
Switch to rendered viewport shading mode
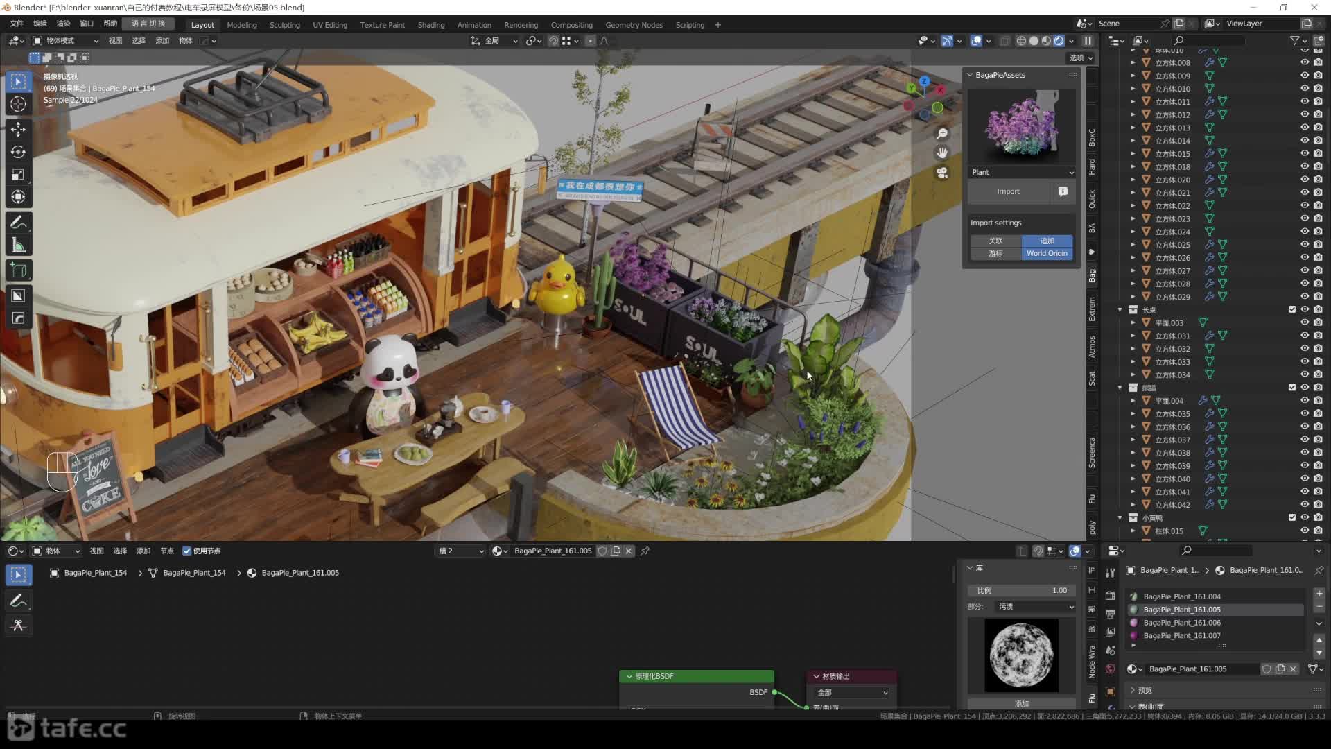click(1059, 41)
